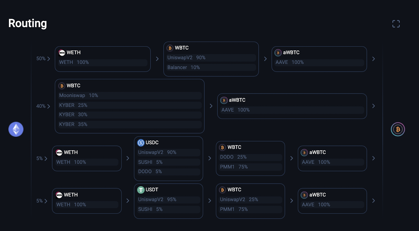Click the Routing heading
This screenshot has width=419, height=231.
(27, 23)
